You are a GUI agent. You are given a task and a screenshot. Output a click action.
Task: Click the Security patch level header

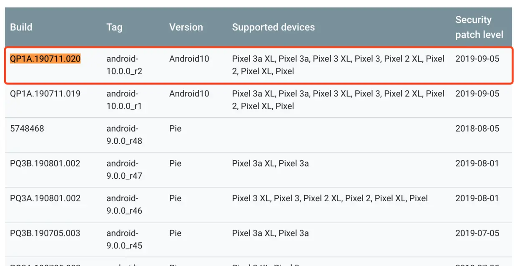point(479,27)
